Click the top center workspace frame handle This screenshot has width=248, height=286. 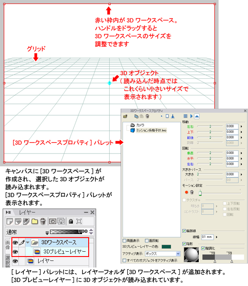(109, 4)
